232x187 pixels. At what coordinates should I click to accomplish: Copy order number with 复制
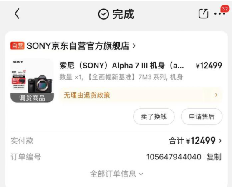pos(214,157)
